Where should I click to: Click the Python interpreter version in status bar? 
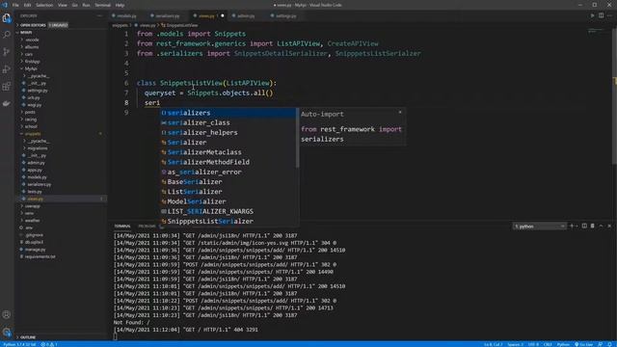pos(19,344)
